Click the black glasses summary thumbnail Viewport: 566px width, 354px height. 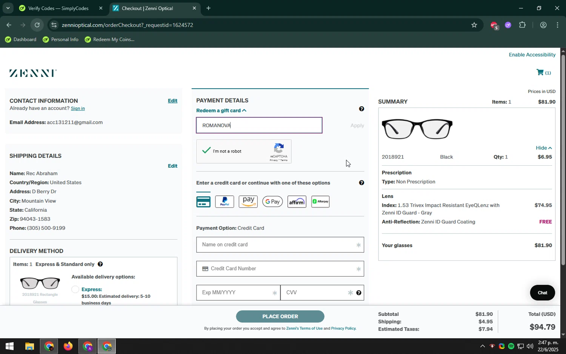pyautogui.click(x=417, y=129)
